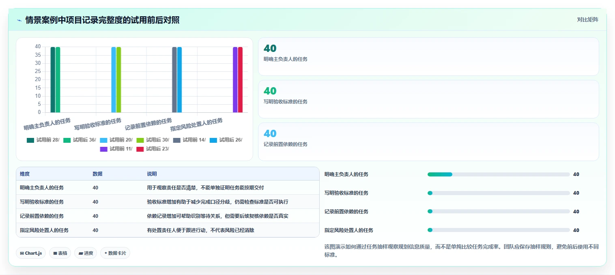Click the purple swatch for 试用前 11/

[x=104, y=149]
